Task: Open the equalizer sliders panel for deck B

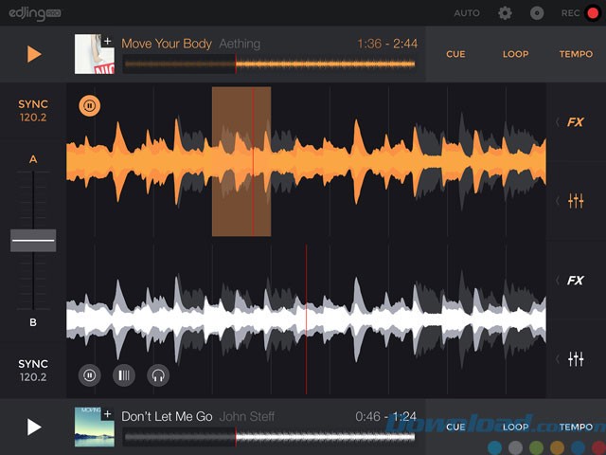Action: click(575, 358)
